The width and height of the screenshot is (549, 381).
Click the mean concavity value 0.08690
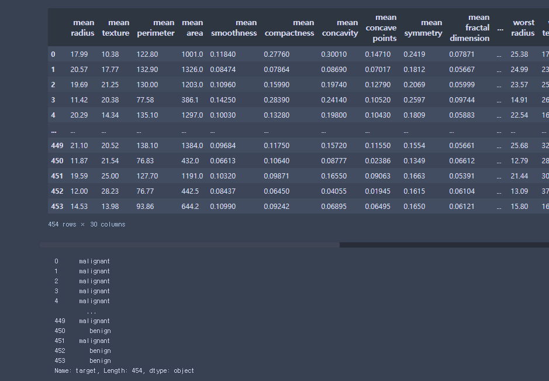[334, 70]
